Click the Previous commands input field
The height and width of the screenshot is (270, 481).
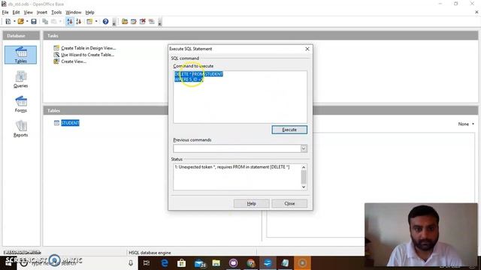tap(237, 148)
